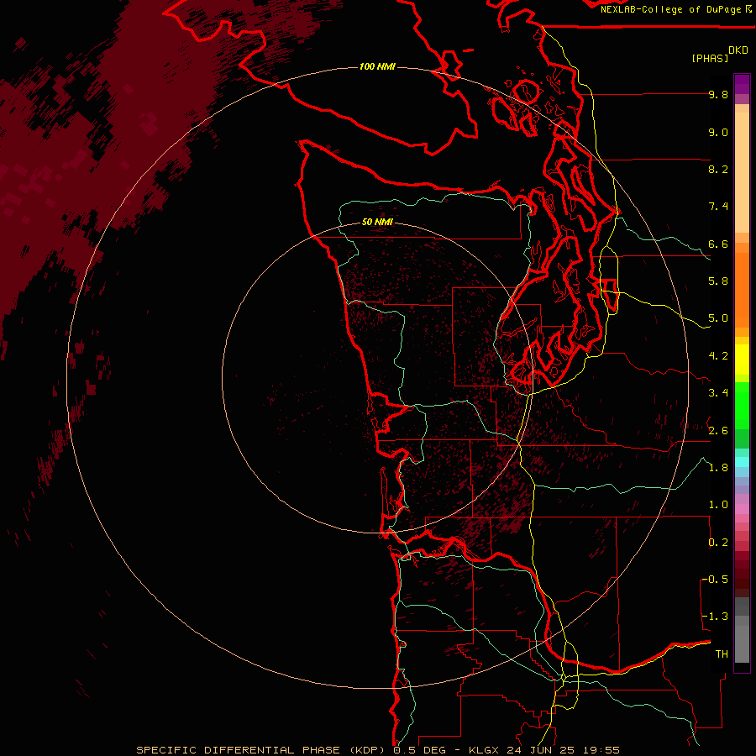Click the -0.5 value on the scale

tap(716, 580)
